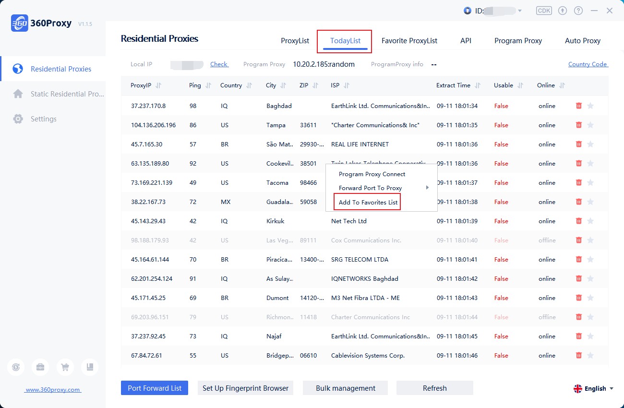Click the SRG TELECOM LTDA ISP cell
The width and height of the screenshot is (624, 408).
[360, 260]
